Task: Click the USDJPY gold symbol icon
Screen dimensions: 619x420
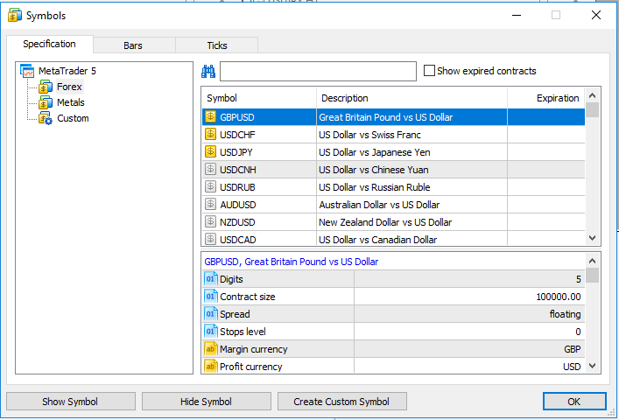Action: [x=211, y=152]
